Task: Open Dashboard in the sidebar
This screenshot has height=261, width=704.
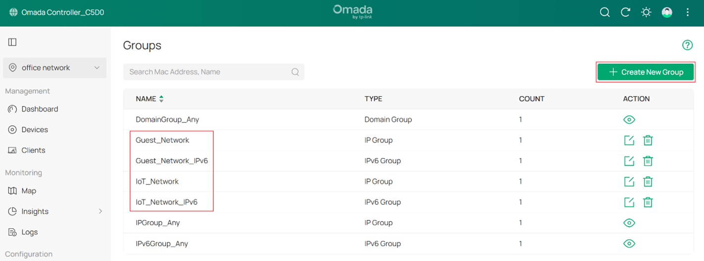Action: point(40,109)
